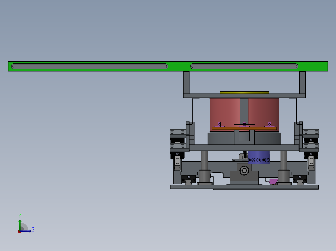Viewport: 336px width, 251px height.
Task: Pick the left pink bracket on orange plate
Action: pos(219,125)
